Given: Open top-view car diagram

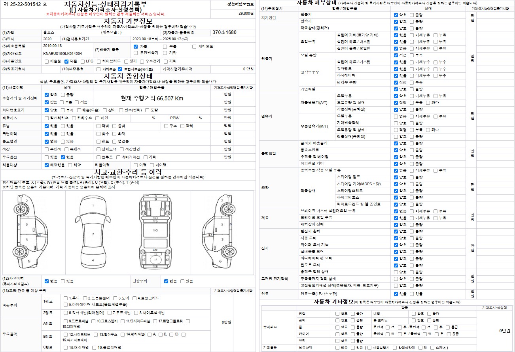Looking at the screenshot, I should tap(93, 231).
